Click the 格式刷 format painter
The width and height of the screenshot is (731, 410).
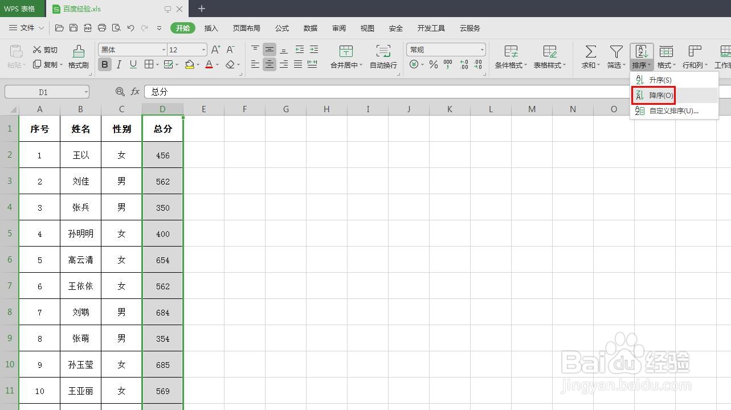[79, 57]
